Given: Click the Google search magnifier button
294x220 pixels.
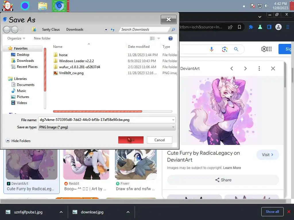Looking at the screenshot, I should [x=236, y=49].
